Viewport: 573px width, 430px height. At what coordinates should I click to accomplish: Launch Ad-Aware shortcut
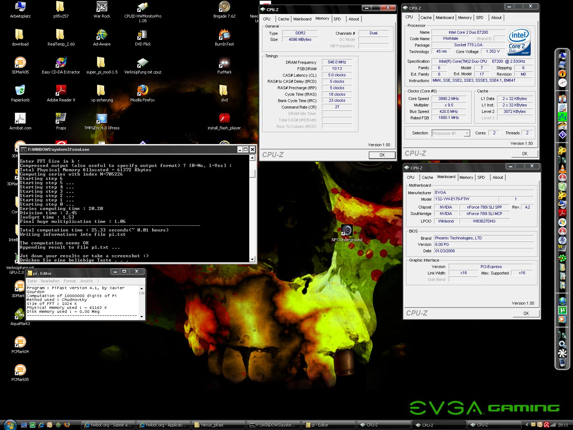[102, 38]
